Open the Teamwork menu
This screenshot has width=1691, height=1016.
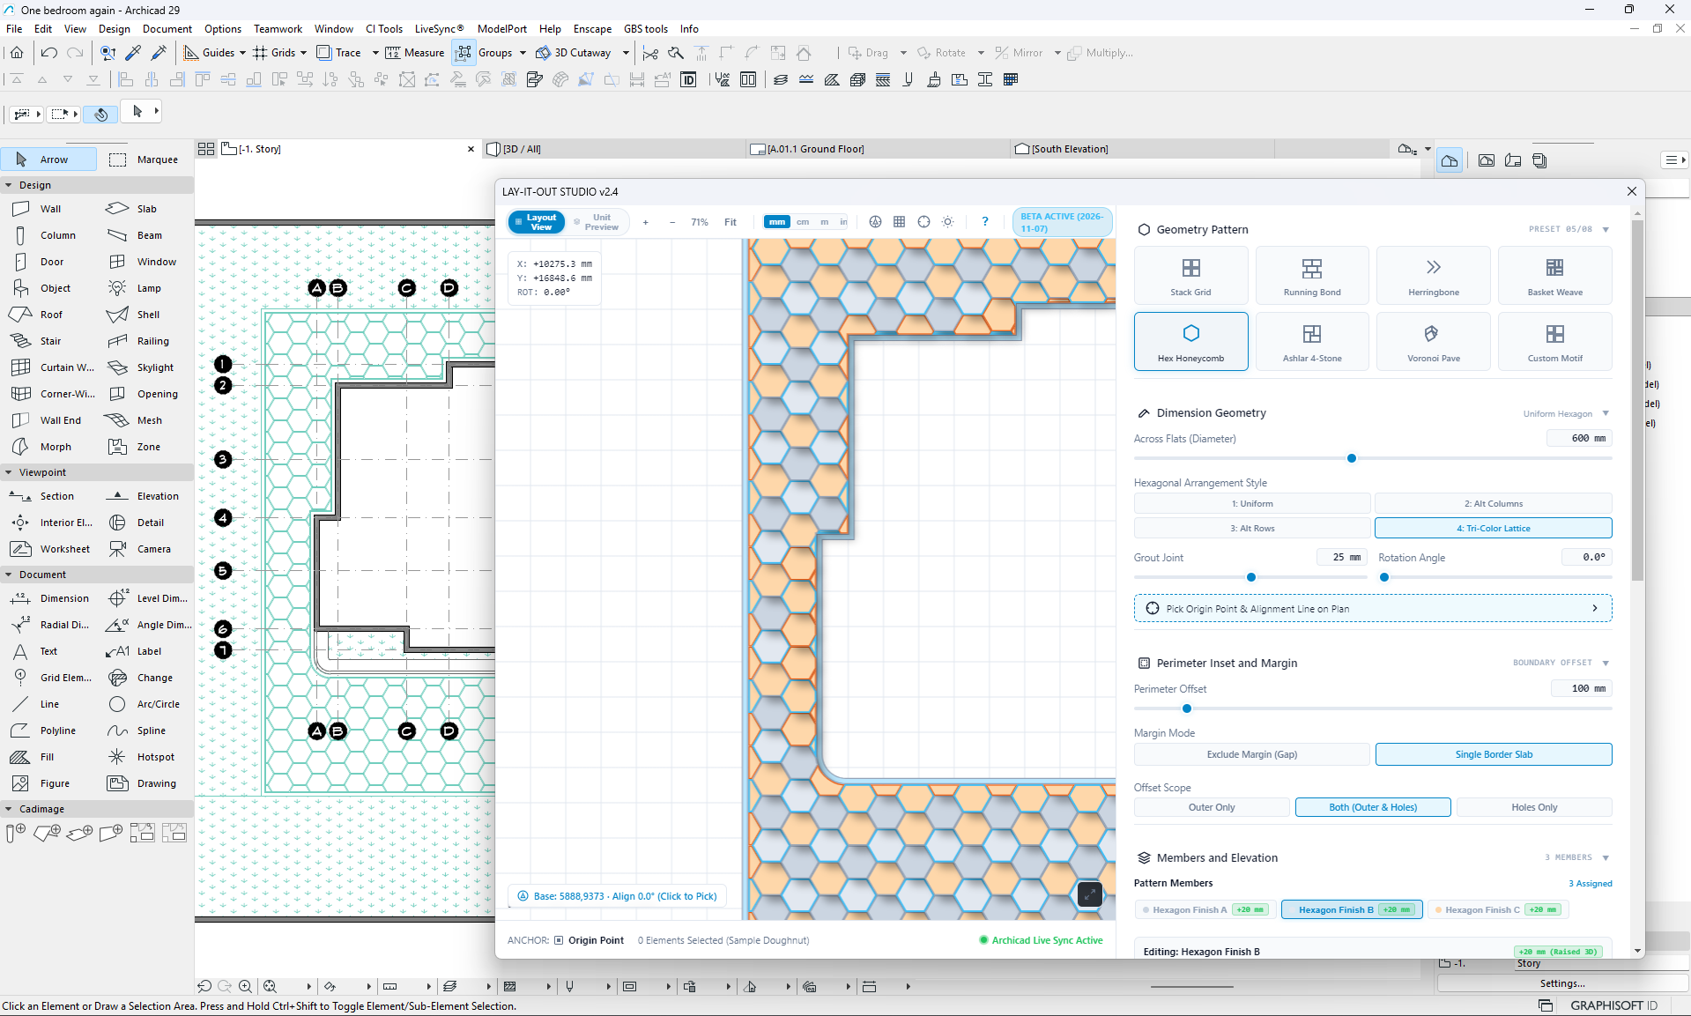coord(278,29)
